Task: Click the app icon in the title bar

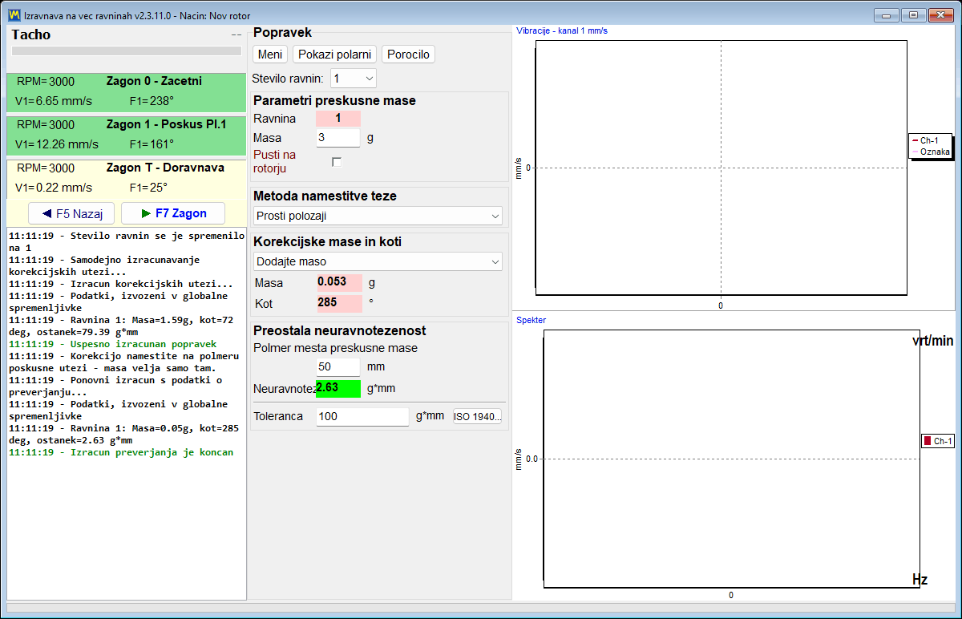Action: click(14, 15)
